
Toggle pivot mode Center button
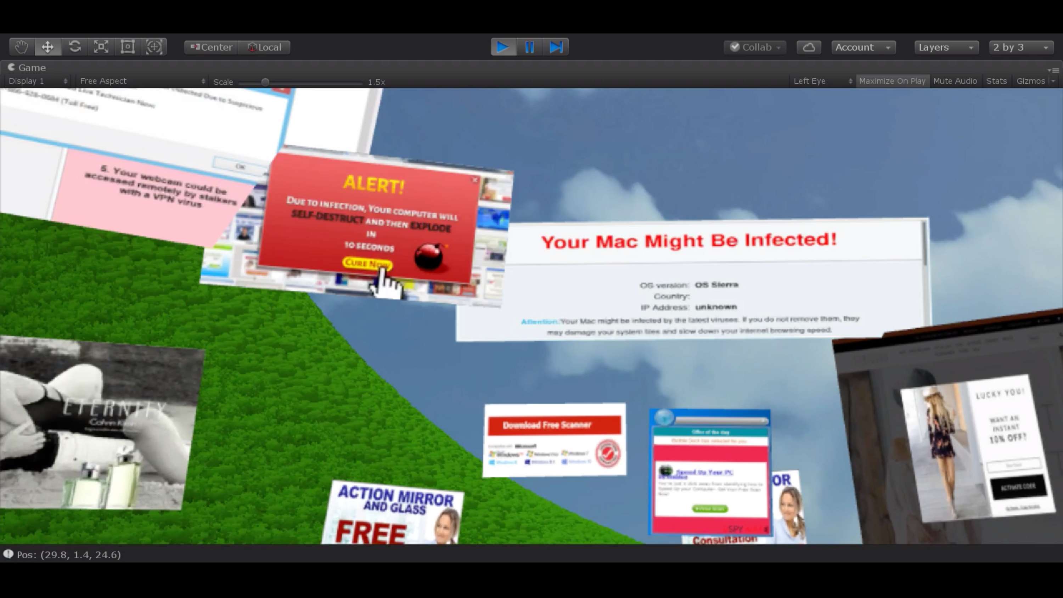[x=211, y=47]
